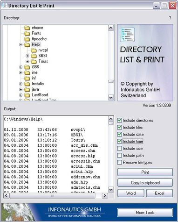Click the ehome folder icon
178x222 pixels.
tap(27, 28)
